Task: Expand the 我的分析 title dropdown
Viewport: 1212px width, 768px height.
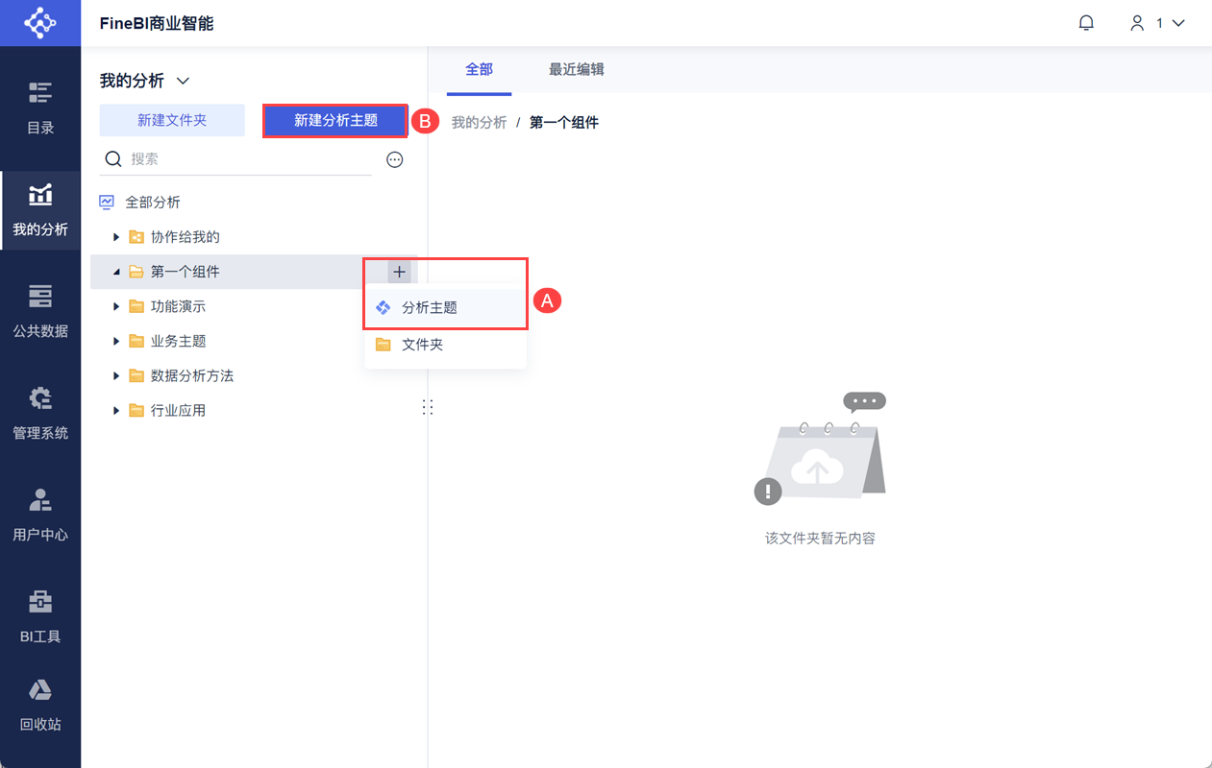Action: [183, 82]
